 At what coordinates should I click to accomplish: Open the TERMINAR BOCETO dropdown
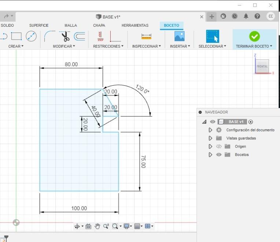pos(254,46)
